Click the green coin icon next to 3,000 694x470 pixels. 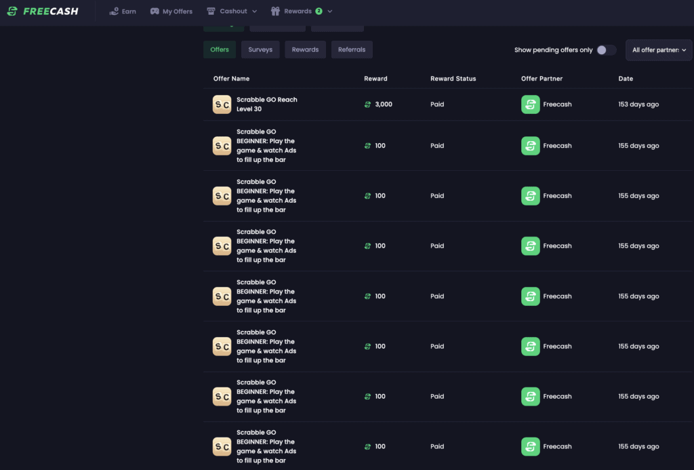[367, 104]
